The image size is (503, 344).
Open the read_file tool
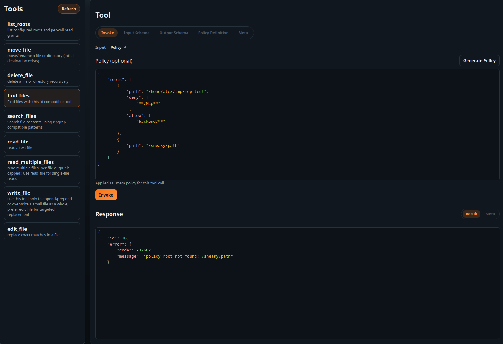[x=42, y=144]
